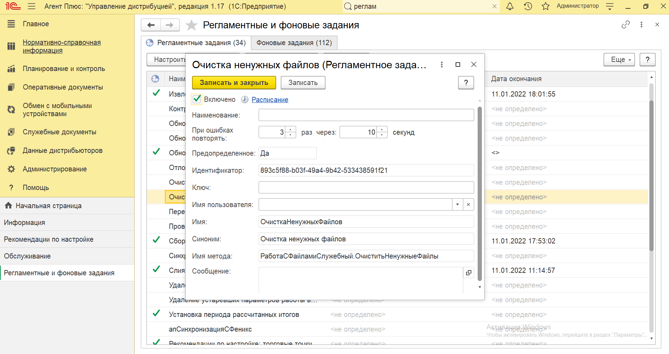Screen dimensions: 669x354
Task: Switch to Регламентные задания (34) tab
Action: [x=196, y=43]
